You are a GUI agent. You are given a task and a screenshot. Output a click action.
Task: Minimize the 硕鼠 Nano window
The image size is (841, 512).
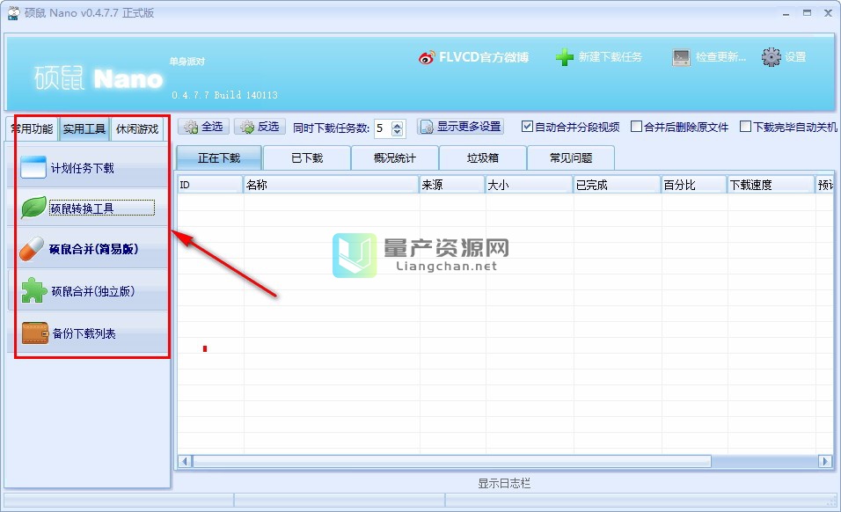(x=786, y=13)
